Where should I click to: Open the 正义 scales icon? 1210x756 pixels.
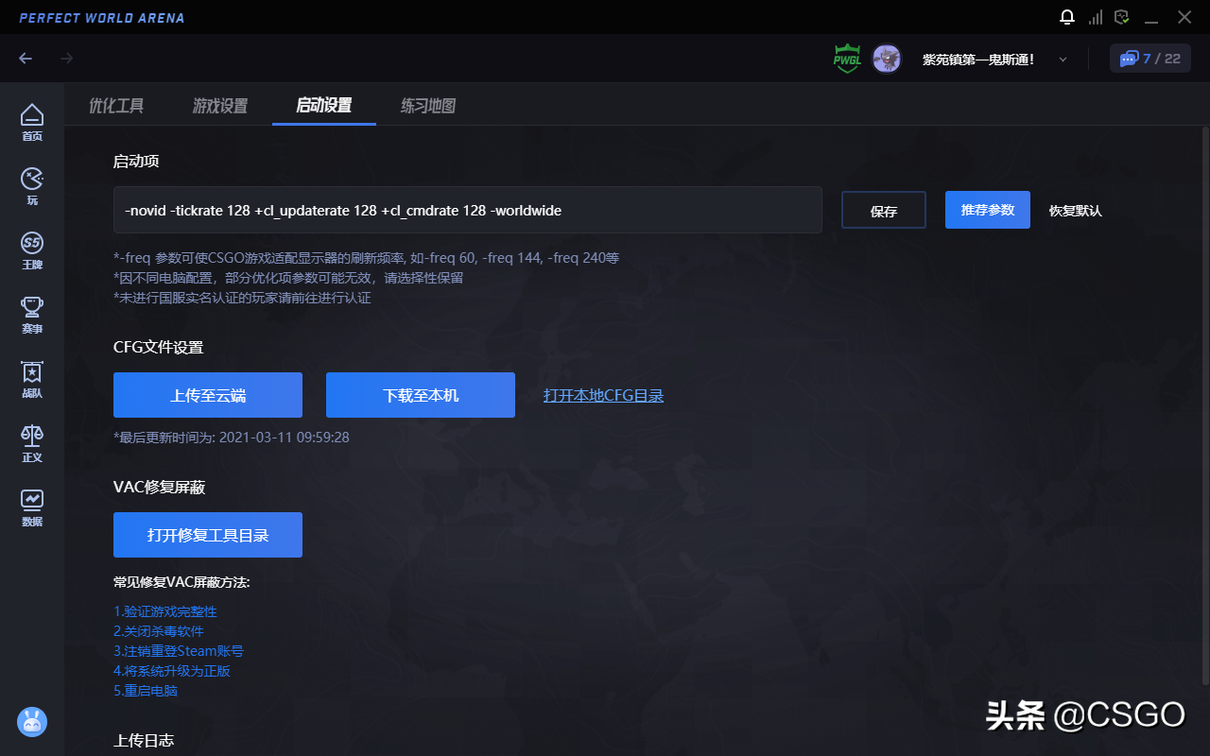[x=32, y=442]
